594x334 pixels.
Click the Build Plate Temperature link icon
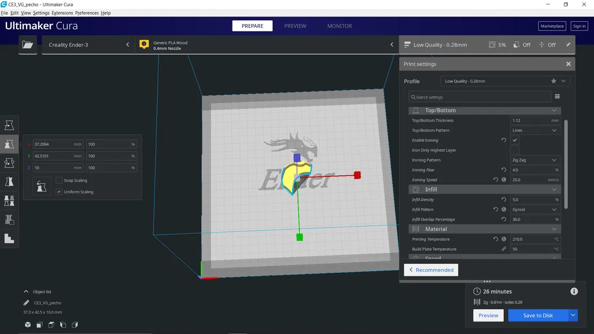(x=504, y=249)
